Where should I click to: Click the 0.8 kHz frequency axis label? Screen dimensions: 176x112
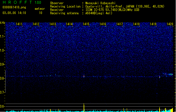click(2, 78)
